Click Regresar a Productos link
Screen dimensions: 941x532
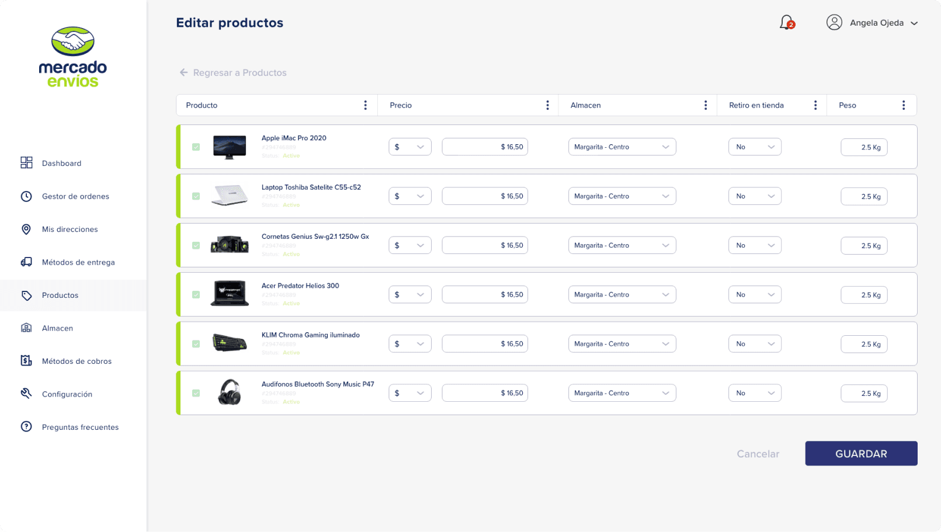[239, 72]
